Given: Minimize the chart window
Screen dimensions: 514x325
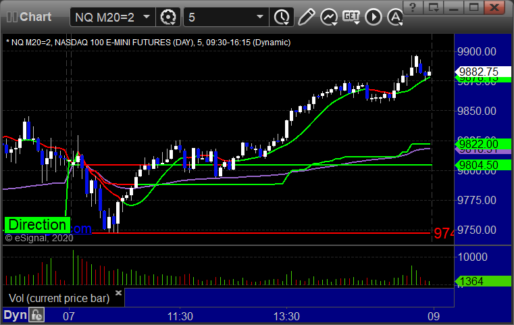Looking at the screenshot, I should (454, 7).
